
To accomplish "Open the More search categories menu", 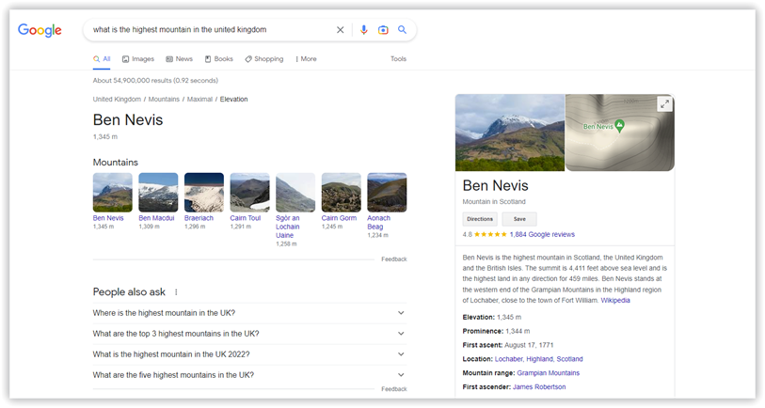I will 306,59.
